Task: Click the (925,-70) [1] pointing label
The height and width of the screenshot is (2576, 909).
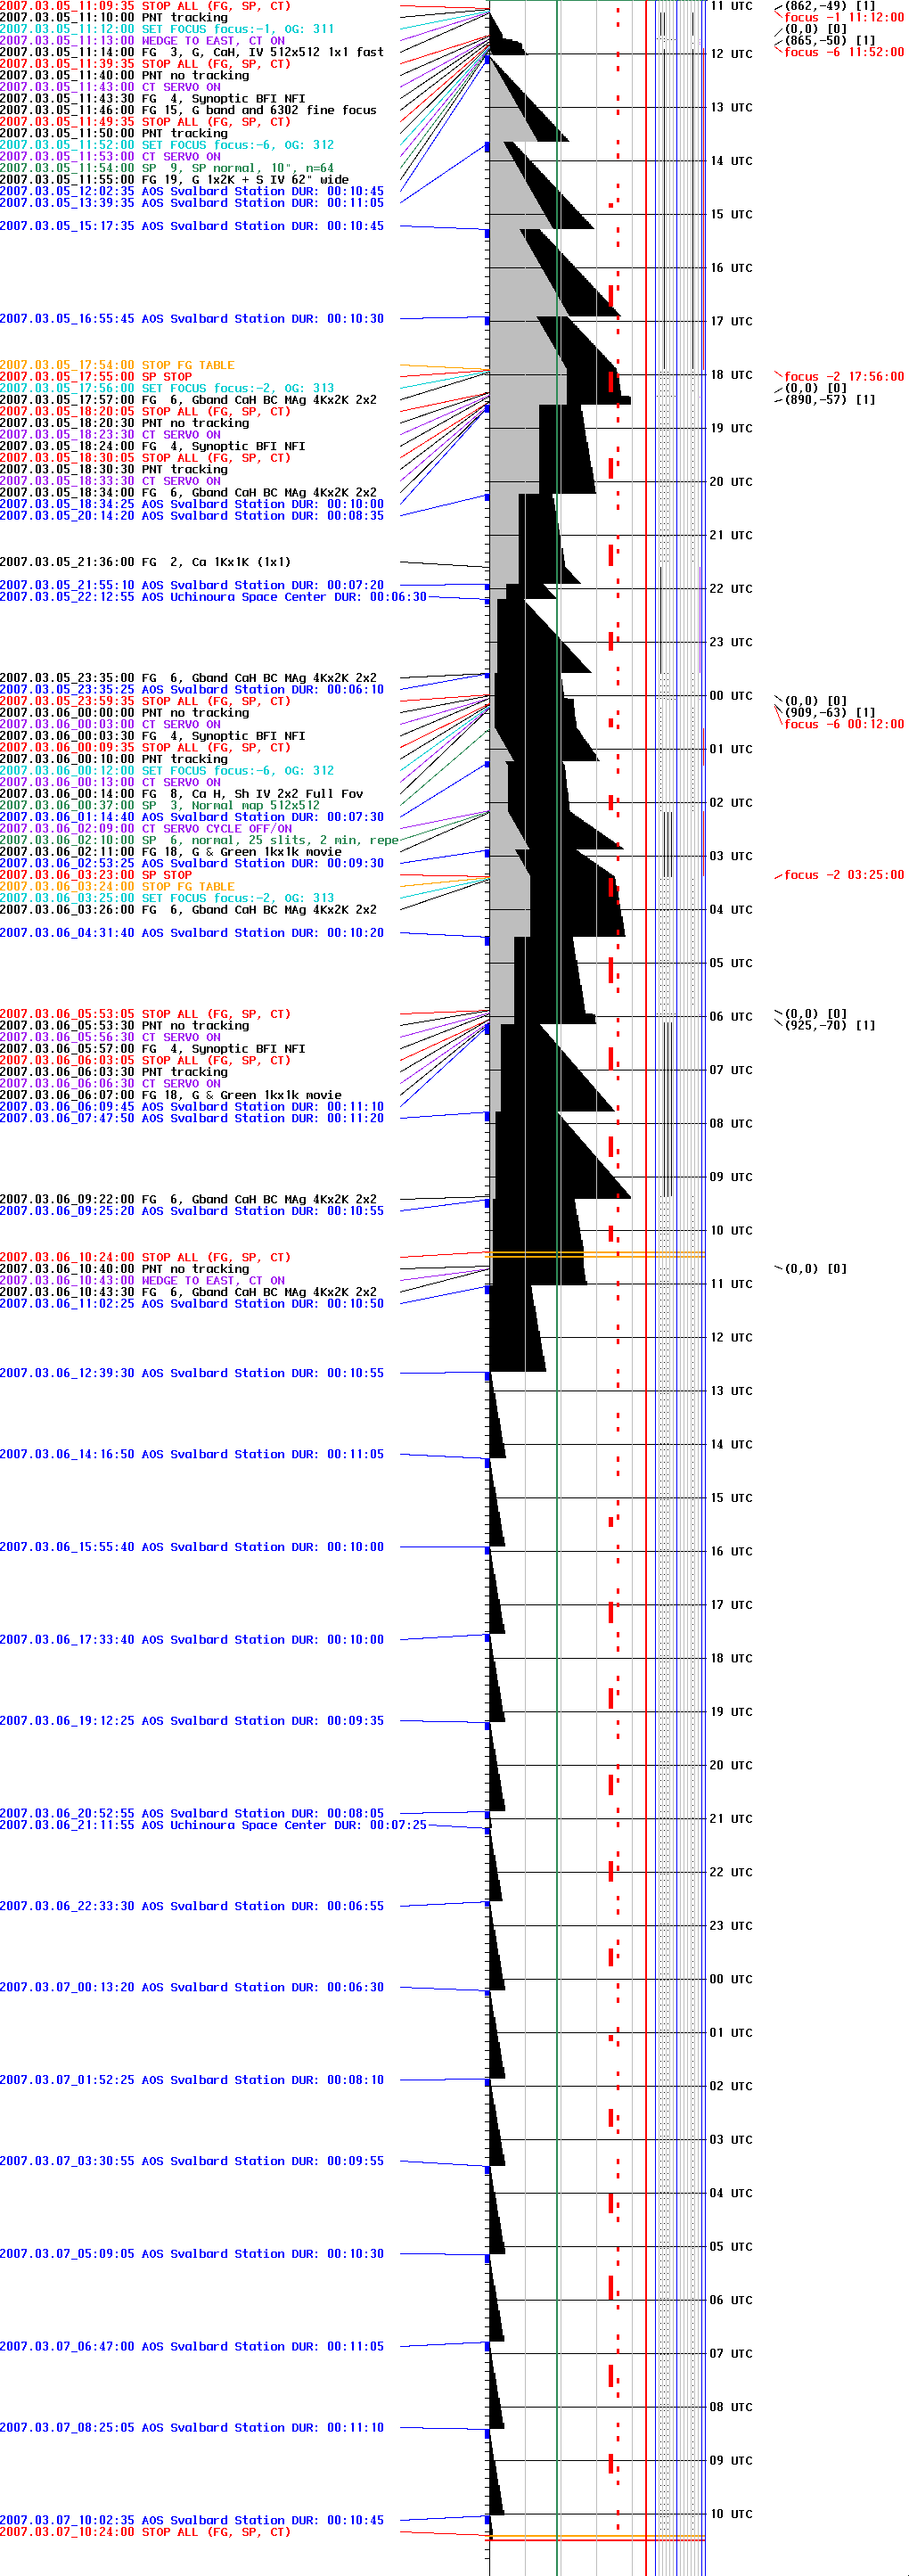Action: (x=829, y=1025)
